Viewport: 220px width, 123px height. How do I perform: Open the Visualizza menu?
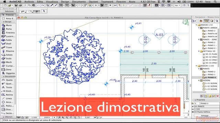coord(52,2)
